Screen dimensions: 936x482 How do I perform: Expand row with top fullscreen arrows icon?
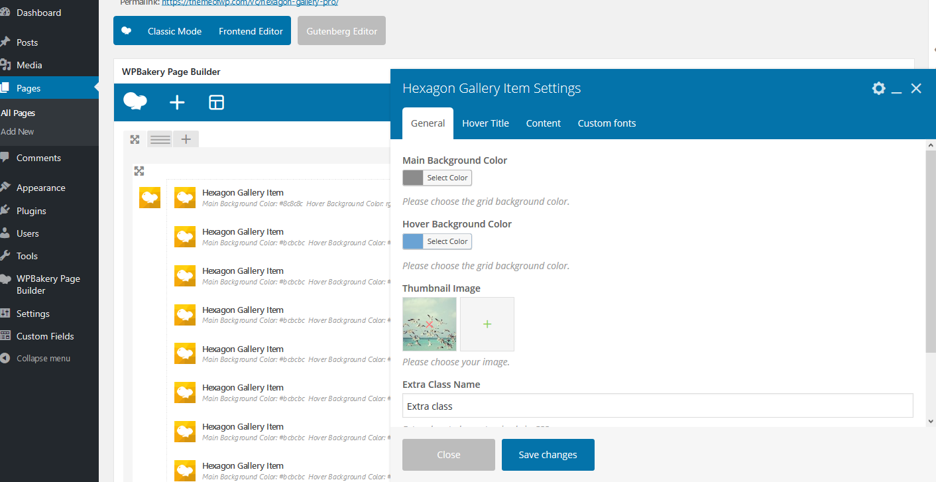click(135, 139)
